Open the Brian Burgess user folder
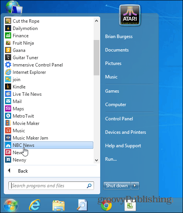 click(x=119, y=37)
